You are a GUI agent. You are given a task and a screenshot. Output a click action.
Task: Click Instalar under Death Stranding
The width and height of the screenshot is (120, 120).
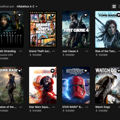click(x=4, y=58)
